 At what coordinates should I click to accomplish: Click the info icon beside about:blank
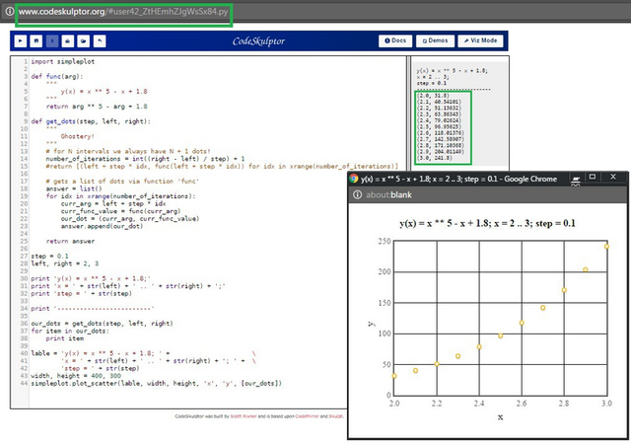(x=357, y=195)
